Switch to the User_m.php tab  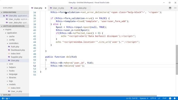pos(58,8)
